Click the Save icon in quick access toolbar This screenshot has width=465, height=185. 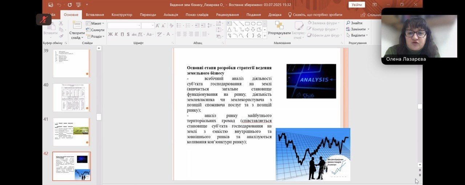(x=50, y=5)
